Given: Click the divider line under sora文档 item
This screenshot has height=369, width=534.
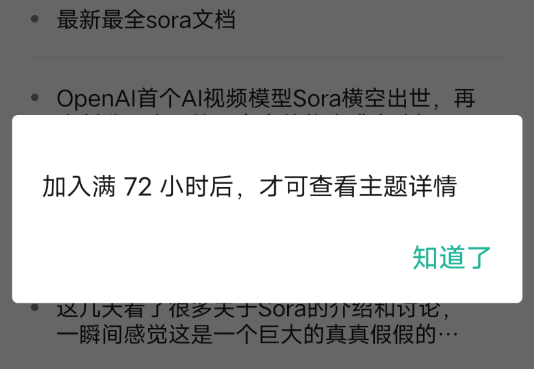Looking at the screenshot, I should point(267,58).
